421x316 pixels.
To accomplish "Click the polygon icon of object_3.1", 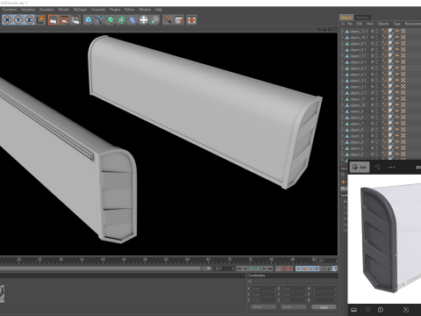I will 347,81.
